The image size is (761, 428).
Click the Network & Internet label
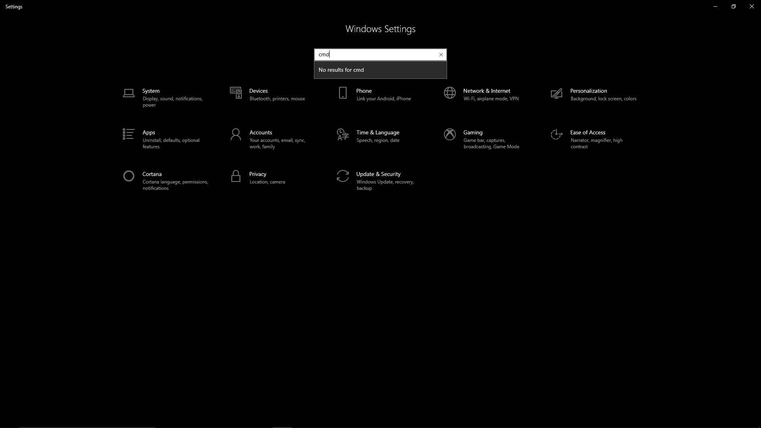486,91
